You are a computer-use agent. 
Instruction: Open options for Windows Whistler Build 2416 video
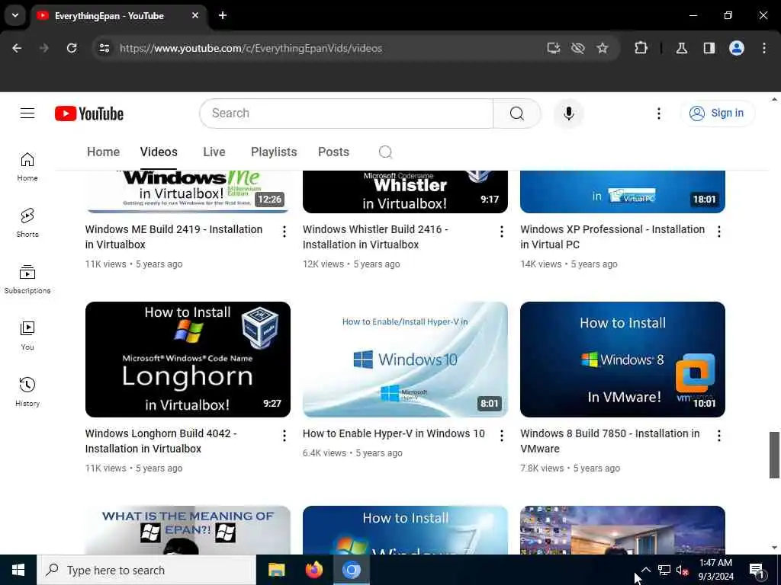(502, 232)
